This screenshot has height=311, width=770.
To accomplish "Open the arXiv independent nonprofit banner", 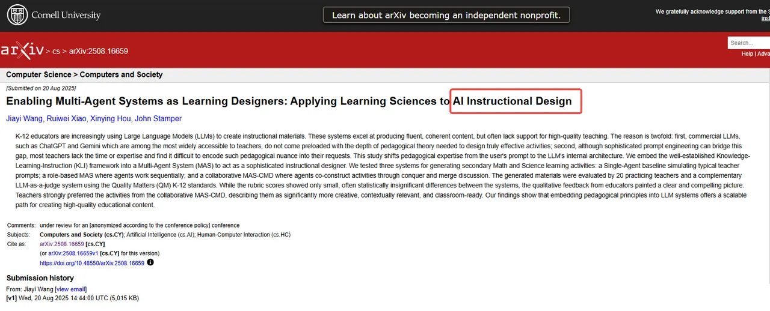I will pyautogui.click(x=446, y=15).
